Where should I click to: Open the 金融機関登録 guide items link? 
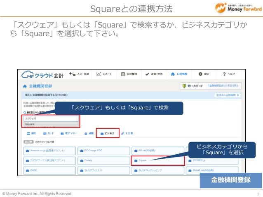[223, 86]
